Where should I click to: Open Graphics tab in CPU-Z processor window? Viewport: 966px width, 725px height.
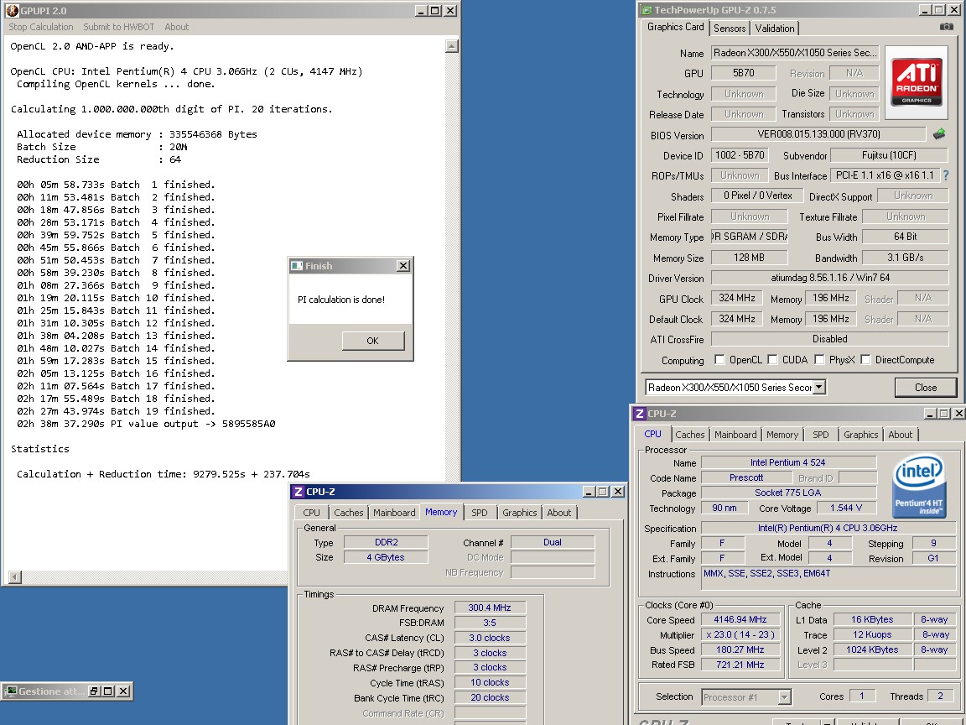tap(860, 435)
